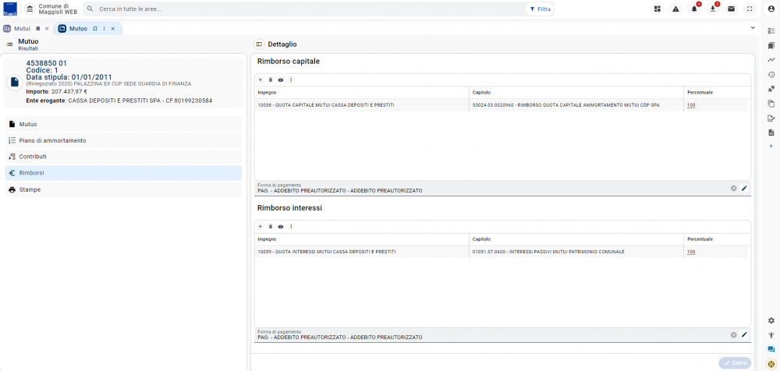This screenshot has width=780, height=371.
Task: Open the dashboard widgets icon in header
Action: click(658, 9)
